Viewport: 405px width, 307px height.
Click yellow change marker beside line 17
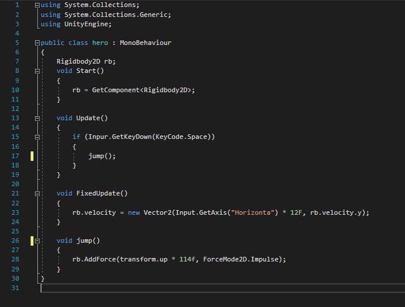[x=32, y=156]
